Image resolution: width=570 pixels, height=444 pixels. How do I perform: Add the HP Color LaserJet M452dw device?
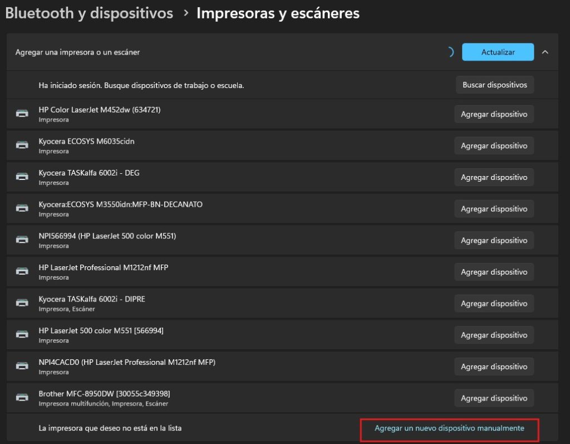click(x=494, y=114)
